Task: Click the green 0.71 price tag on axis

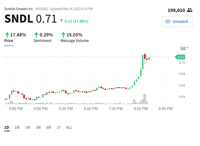Action: pyautogui.click(x=180, y=57)
